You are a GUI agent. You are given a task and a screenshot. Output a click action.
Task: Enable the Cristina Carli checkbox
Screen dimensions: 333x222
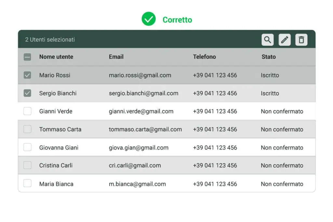tap(27, 165)
